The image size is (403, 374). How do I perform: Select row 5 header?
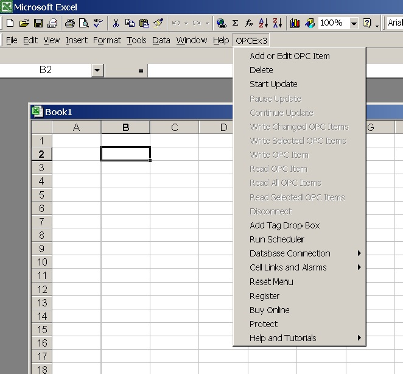41,195
